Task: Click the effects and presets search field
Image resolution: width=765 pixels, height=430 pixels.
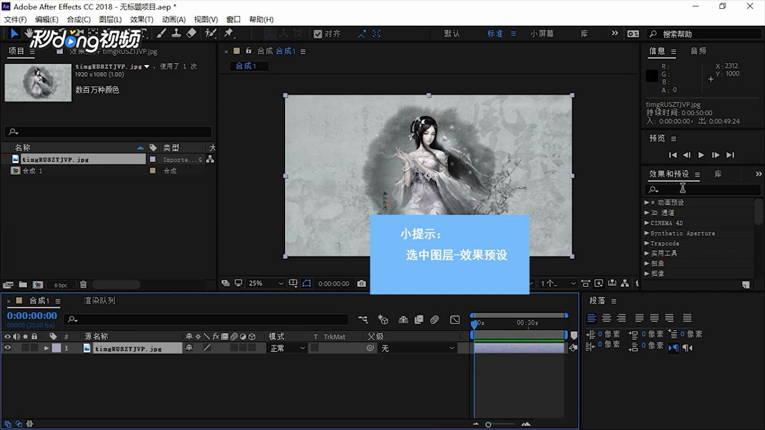Action: 702,189
